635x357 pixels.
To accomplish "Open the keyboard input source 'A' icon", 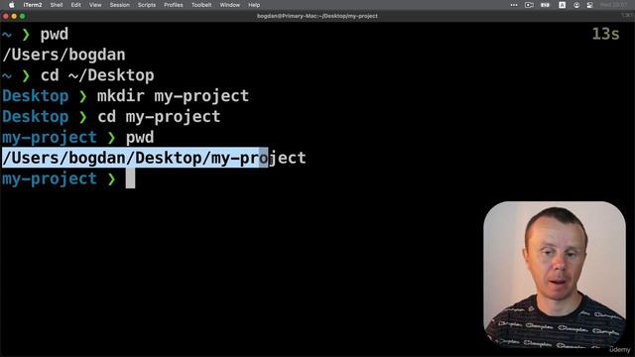I will pyautogui.click(x=562, y=5).
